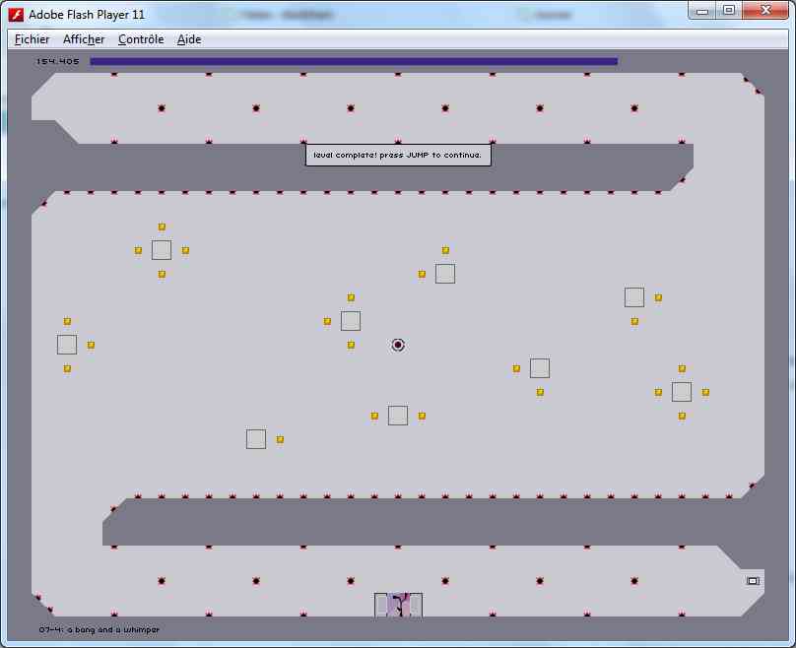Click the highest gold square in the level

(x=162, y=227)
